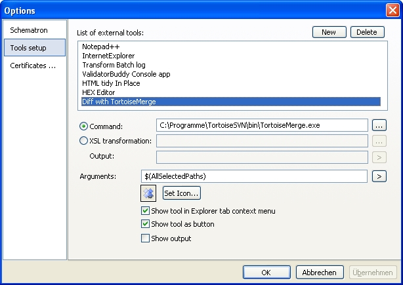
Task: Select Transform Batch log in the list
Action: [x=231, y=65]
